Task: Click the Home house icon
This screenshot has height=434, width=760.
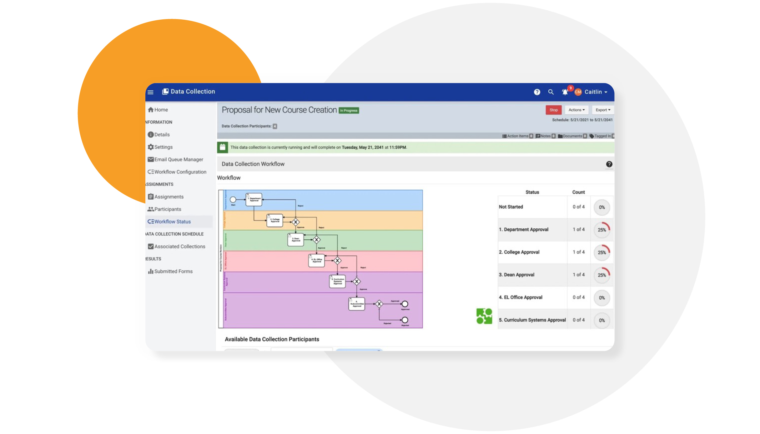Action: 151,110
